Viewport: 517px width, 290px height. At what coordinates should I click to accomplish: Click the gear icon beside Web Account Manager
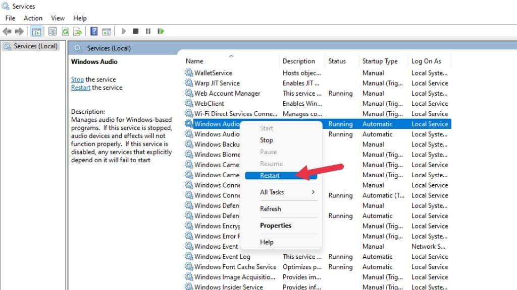pyautogui.click(x=189, y=93)
